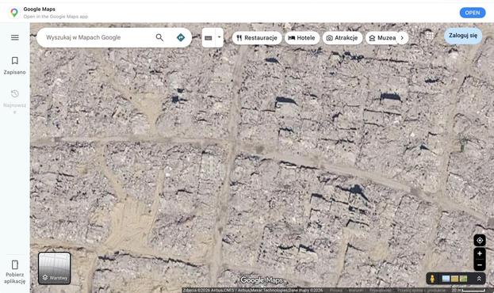
Task: Open the hamburger main menu
Action: click(x=15, y=37)
